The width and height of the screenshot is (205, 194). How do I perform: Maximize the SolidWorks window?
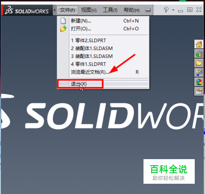click(x=190, y=10)
